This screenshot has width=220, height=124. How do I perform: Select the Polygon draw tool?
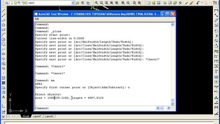3,25
